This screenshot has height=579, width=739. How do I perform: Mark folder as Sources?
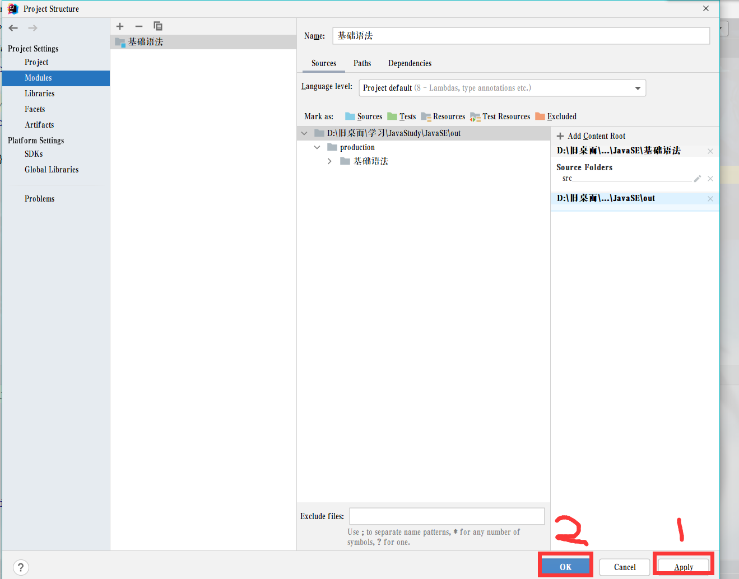tap(364, 116)
